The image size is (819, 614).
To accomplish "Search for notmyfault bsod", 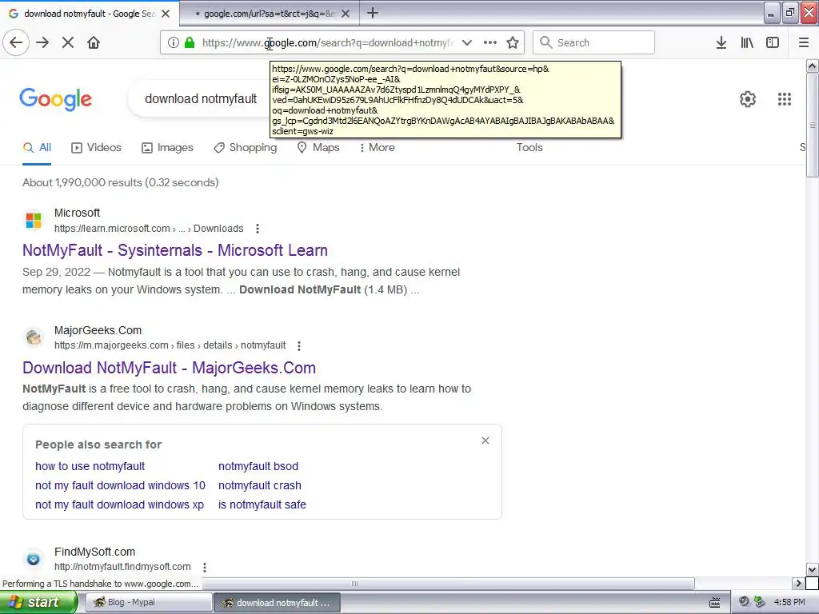I will [258, 466].
